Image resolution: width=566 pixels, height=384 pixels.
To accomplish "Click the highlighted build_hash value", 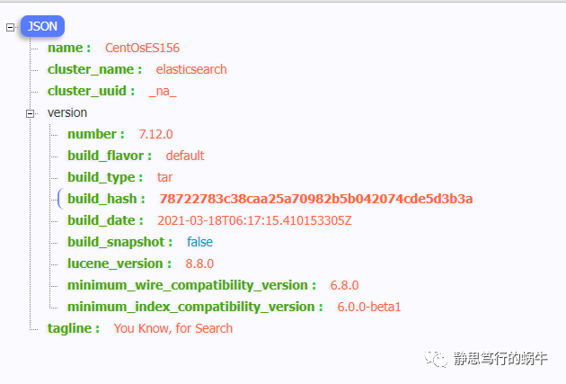I will click(316, 199).
